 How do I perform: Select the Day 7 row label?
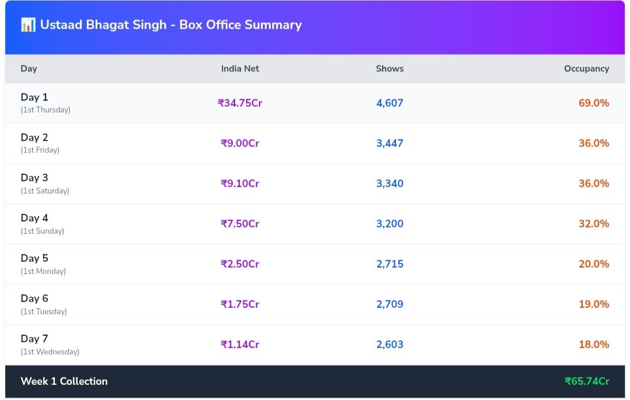point(34,339)
